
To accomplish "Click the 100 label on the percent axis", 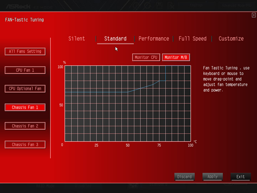I will point(60,67).
